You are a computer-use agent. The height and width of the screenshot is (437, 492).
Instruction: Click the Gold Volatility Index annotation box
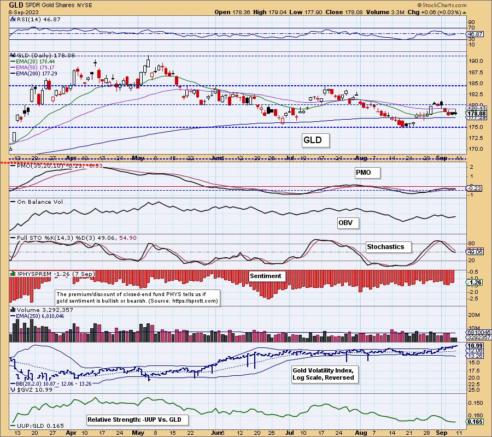click(324, 374)
